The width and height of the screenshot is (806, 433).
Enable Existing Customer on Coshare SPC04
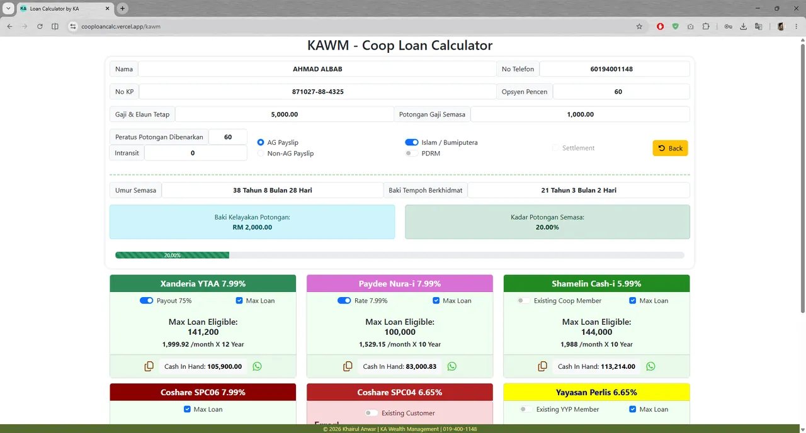[372, 413]
